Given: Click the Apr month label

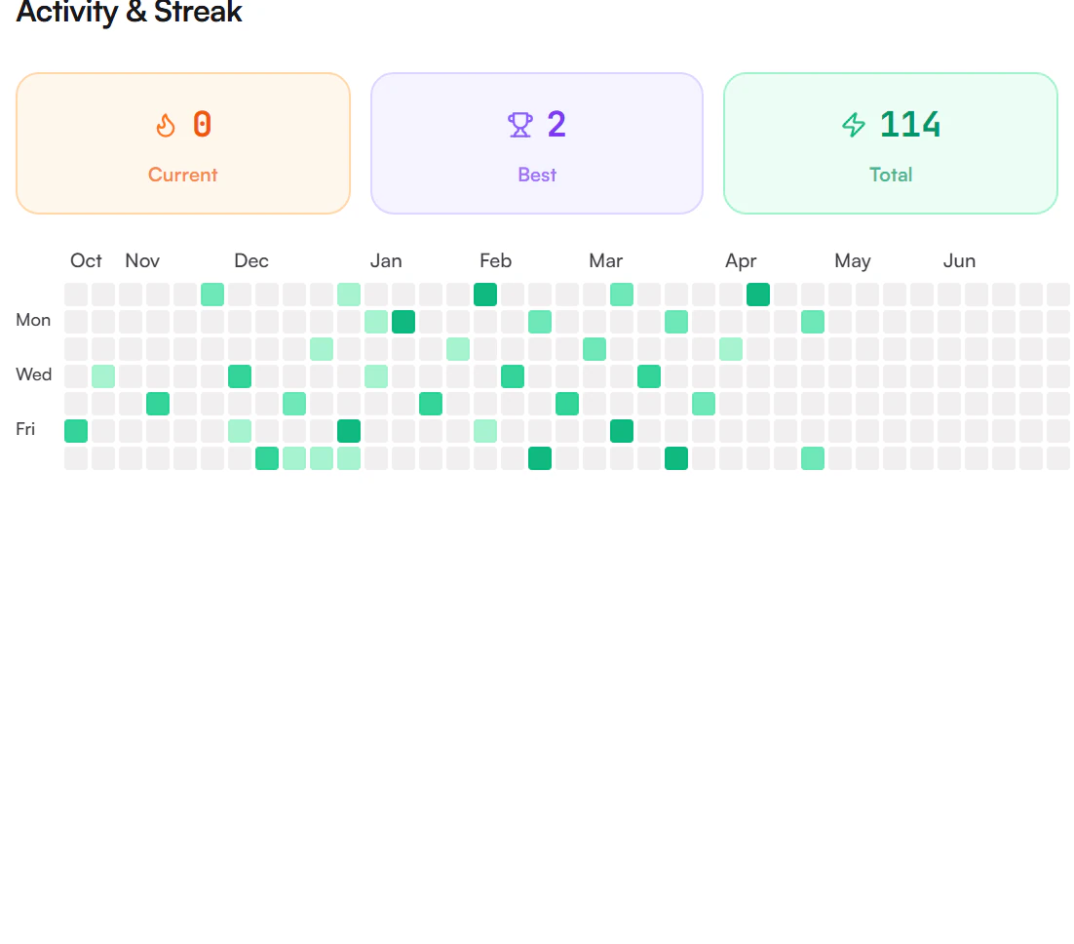Looking at the screenshot, I should [741, 260].
